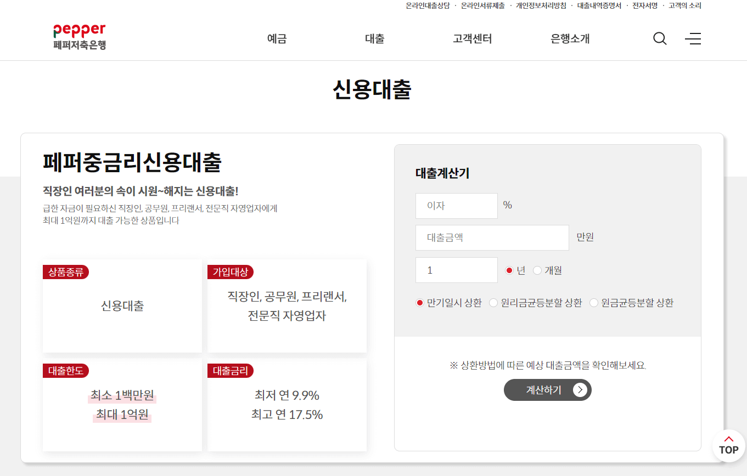Open the 온라인대출상담 link
The image size is (747, 476).
point(428,5)
